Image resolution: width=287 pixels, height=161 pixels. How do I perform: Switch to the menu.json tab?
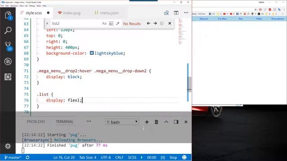[107, 13]
